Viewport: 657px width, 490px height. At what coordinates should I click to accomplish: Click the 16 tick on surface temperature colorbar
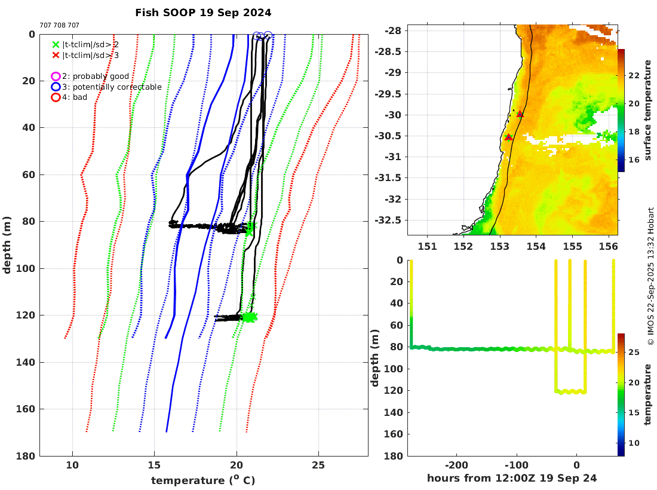(634, 160)
